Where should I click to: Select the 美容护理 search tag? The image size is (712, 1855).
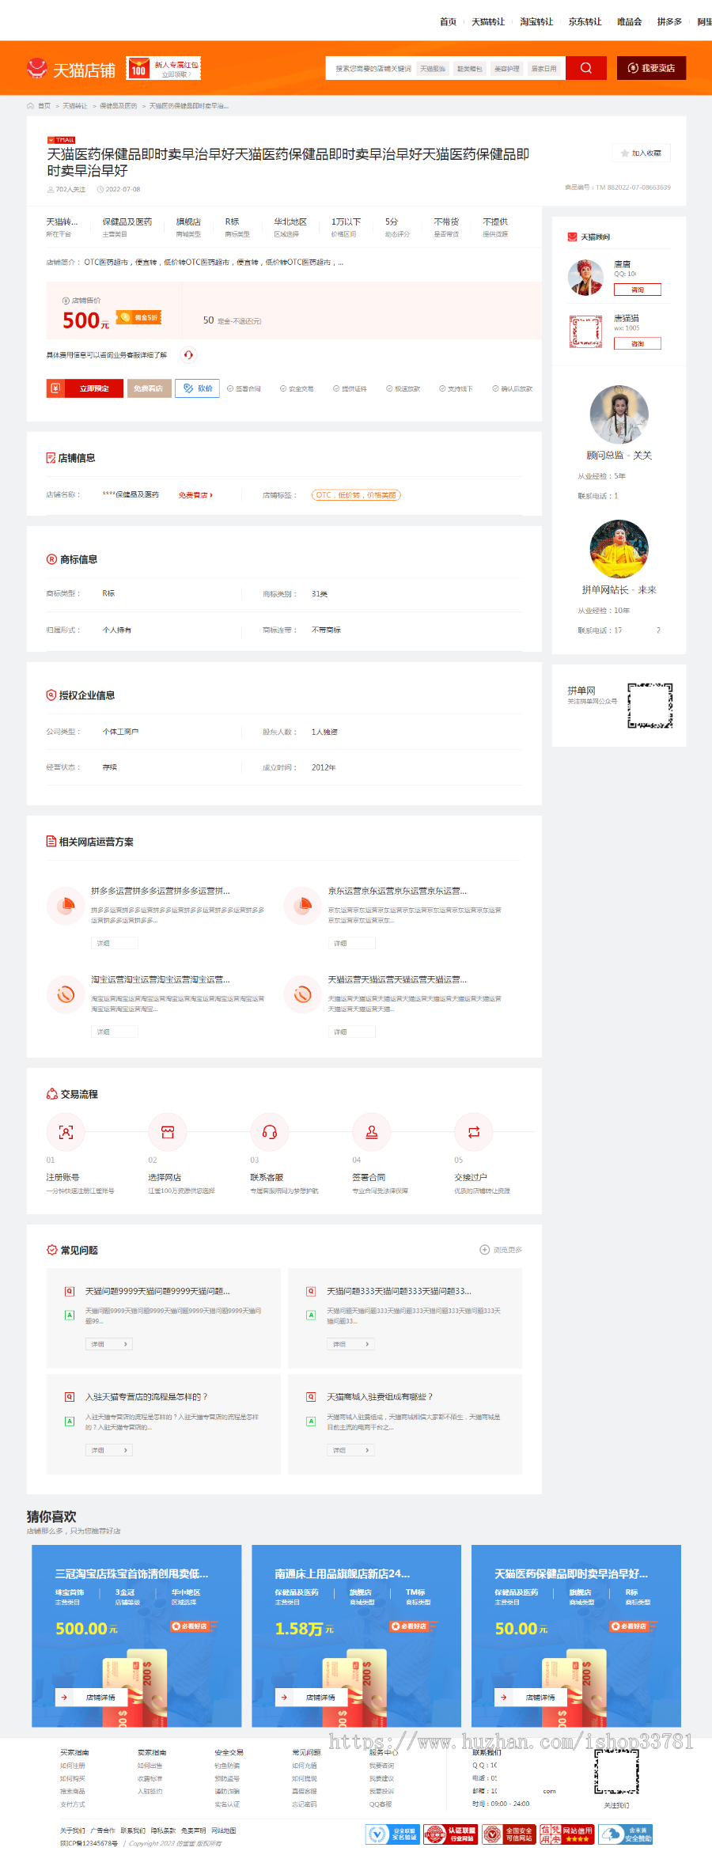point(506,69)
